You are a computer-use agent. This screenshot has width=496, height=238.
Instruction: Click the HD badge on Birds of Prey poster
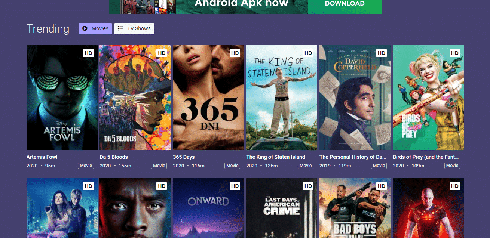point(454,53)
